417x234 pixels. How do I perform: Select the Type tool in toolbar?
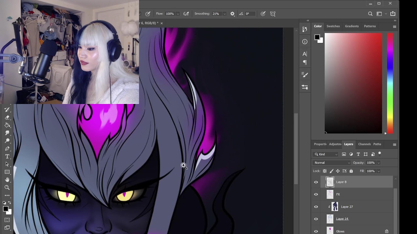coord(7,156)
